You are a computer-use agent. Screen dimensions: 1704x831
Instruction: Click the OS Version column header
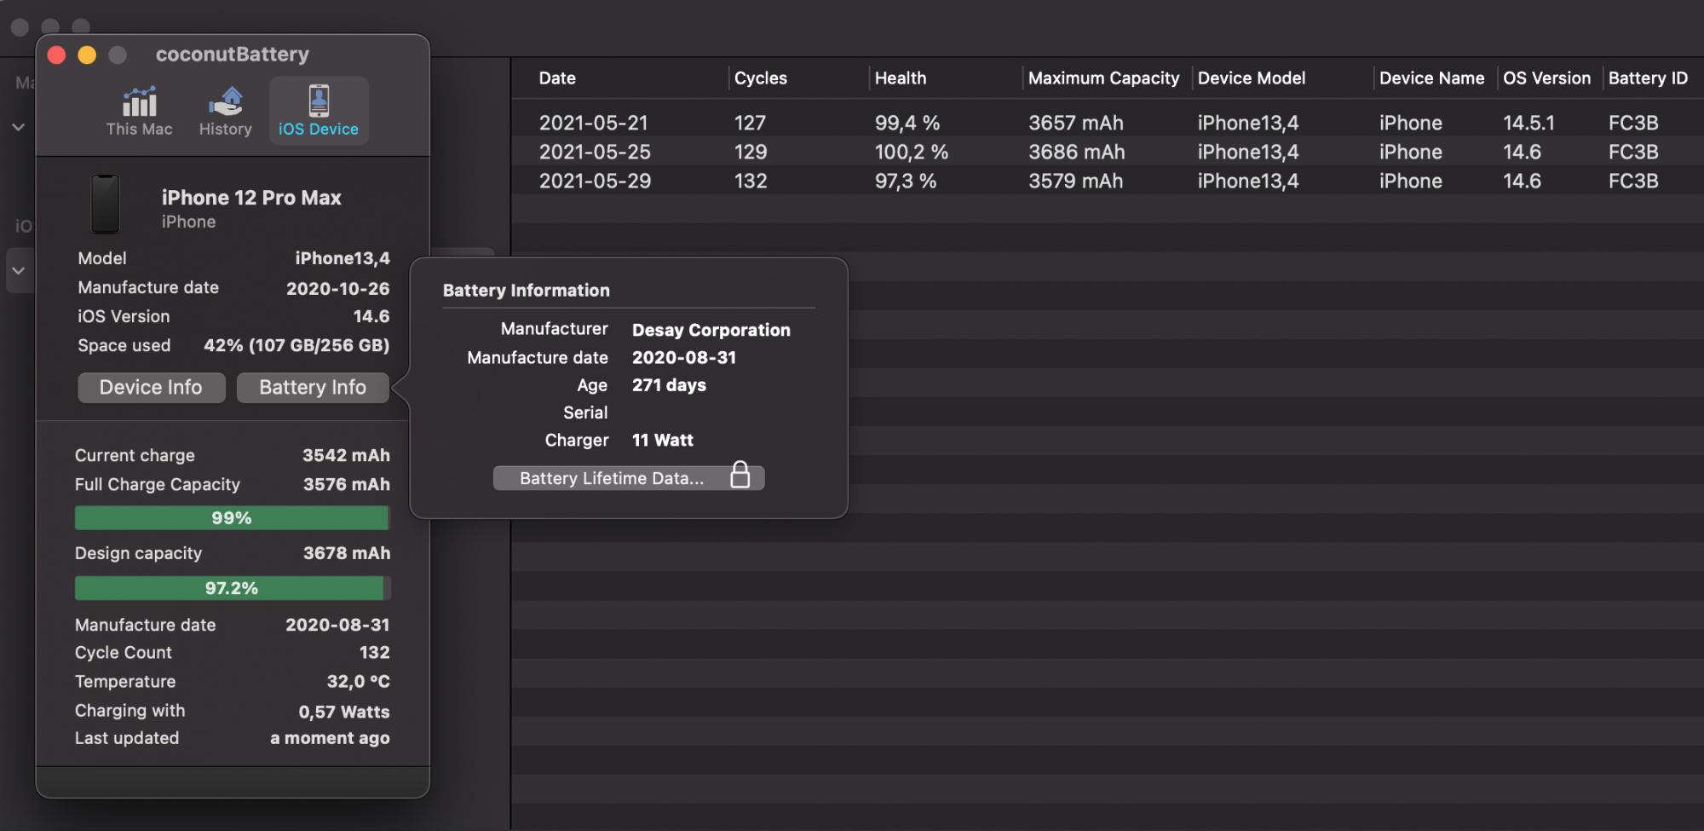click(1546, 78)
